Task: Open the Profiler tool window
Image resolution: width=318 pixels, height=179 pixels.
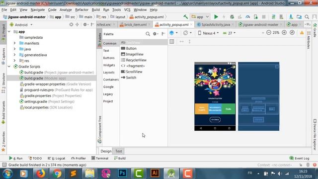Action: pyautogui.click(x=79, y=158)
